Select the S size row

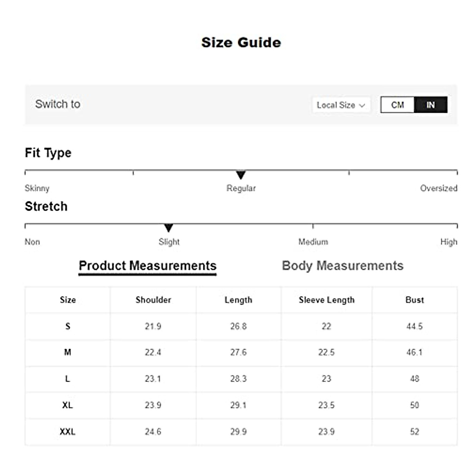pos(68,326)
